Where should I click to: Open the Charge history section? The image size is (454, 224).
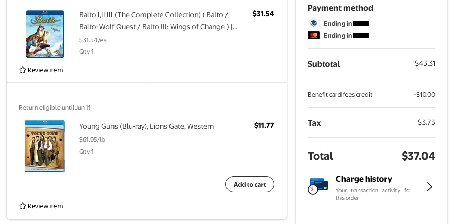[363, 179]
